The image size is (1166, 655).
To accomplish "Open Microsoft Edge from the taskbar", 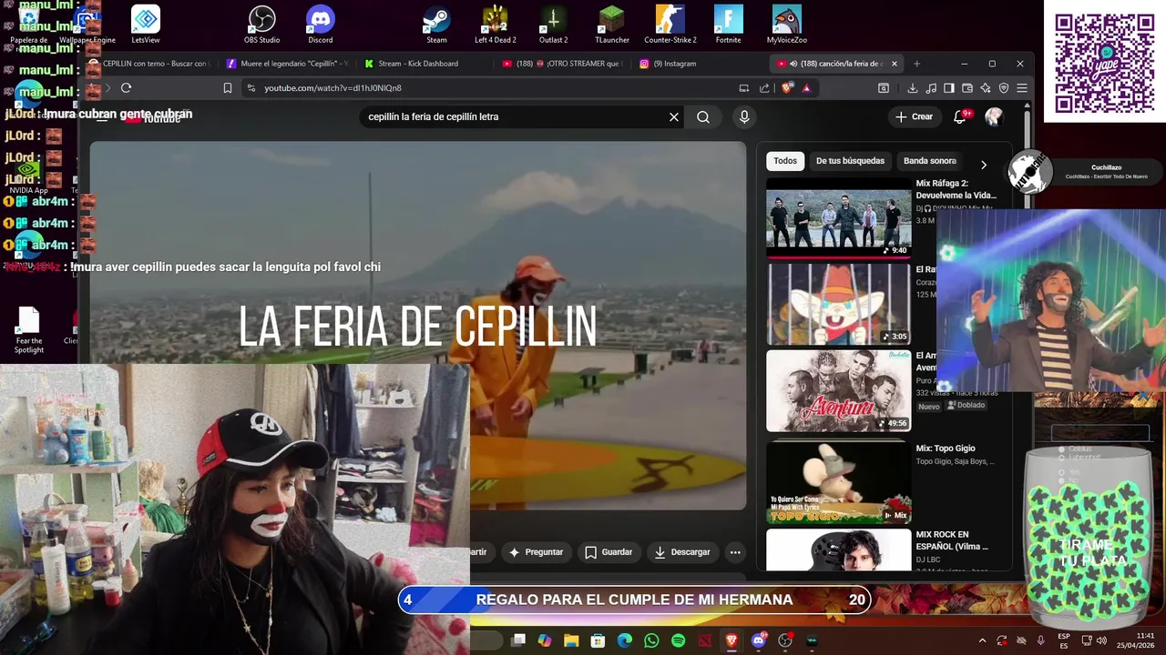I will 625,640.
